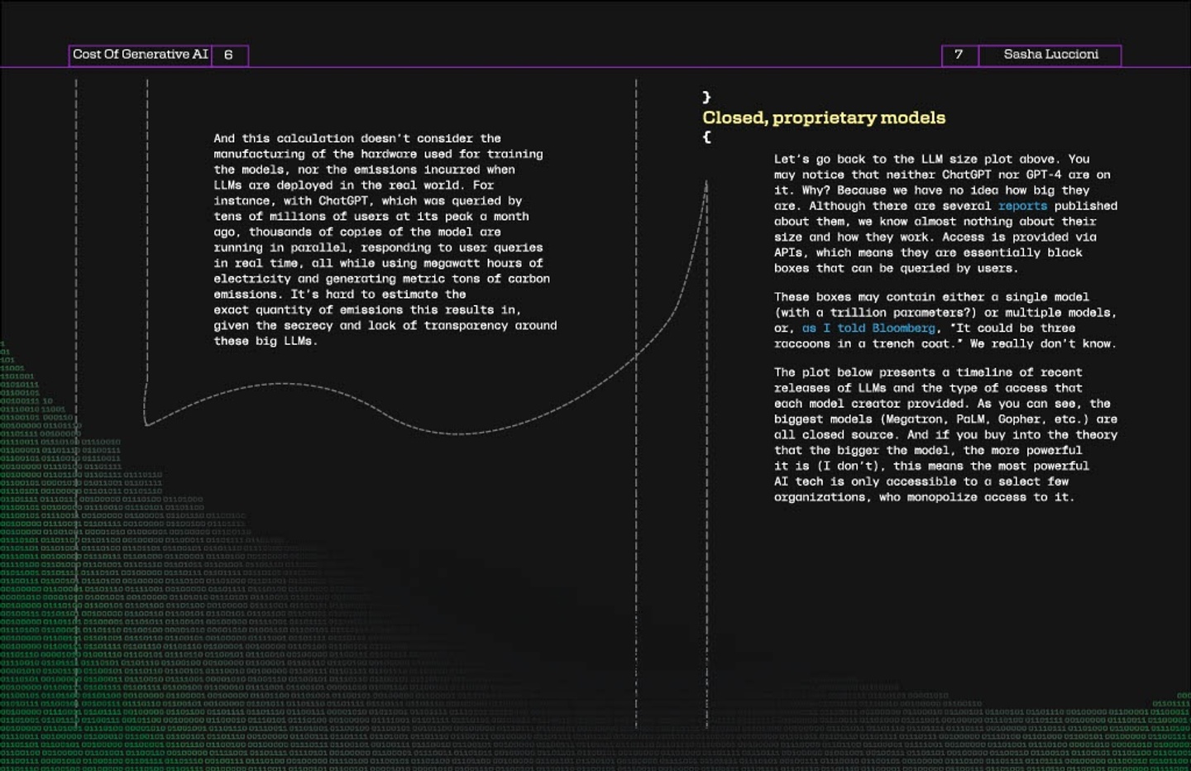Click the 'Sasha Luccioni' author label
The width and height of the screenshot is (1191, 771).
point(1050,55)
